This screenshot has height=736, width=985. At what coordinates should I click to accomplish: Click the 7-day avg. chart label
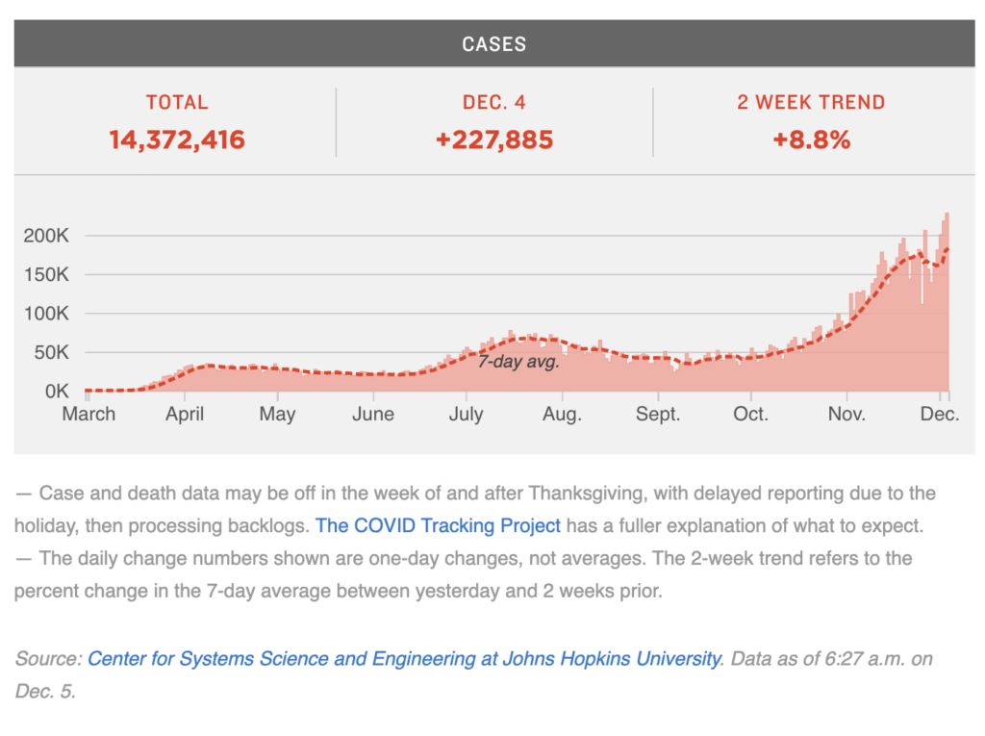pos(518,363)
